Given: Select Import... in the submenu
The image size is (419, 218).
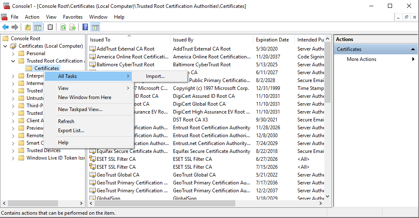Looking at the screenshot, I should [x=155, y=76].
